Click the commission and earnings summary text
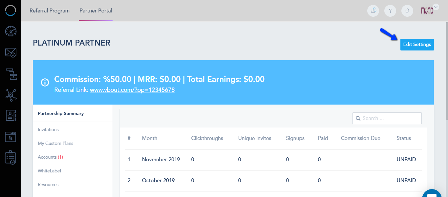448x197 pixels. pyautogui.click(x=159, y=79)
